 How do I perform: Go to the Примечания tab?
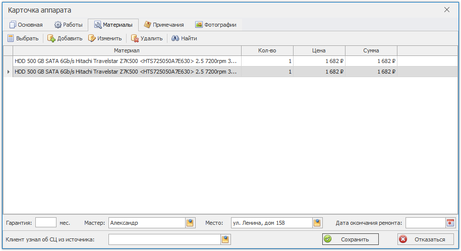tap(163, 25)
